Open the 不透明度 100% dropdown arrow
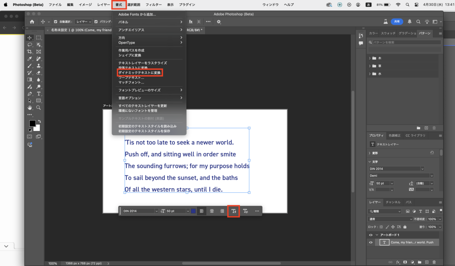 click(x=440, y=219)
